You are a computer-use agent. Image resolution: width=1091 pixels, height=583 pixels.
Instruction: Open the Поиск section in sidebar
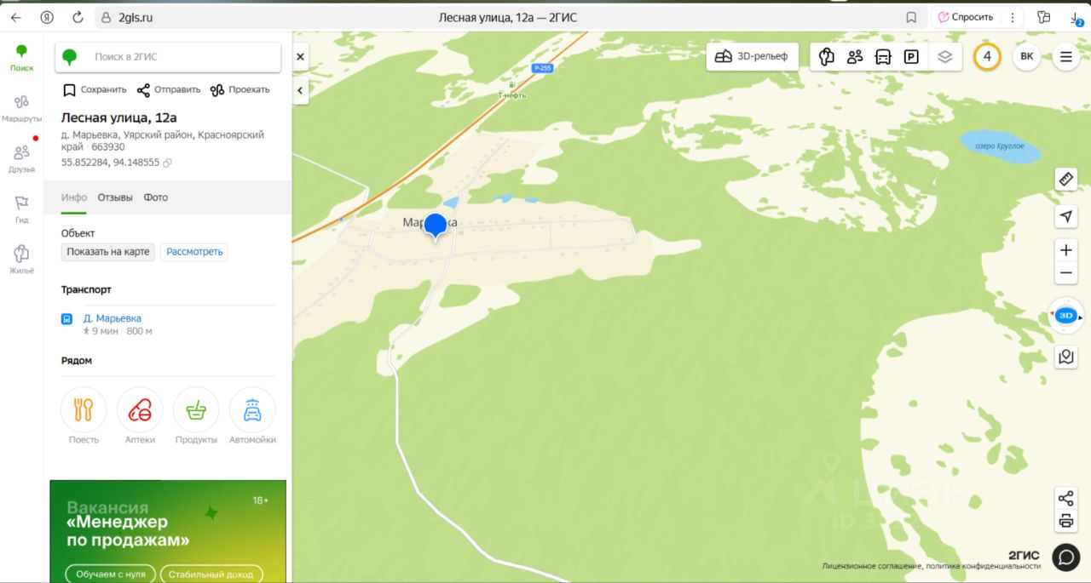click(21, 58)
